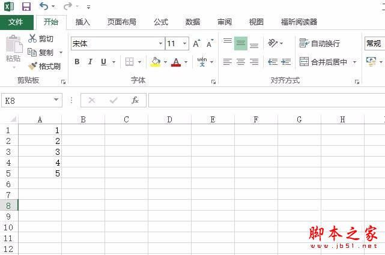Click 合并后居中 merge and center button
Viewport: 385px width, 255px height.
pos(323,62)
